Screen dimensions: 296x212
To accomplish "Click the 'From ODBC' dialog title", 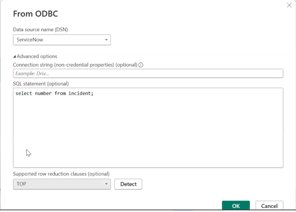I will [35, 14].
